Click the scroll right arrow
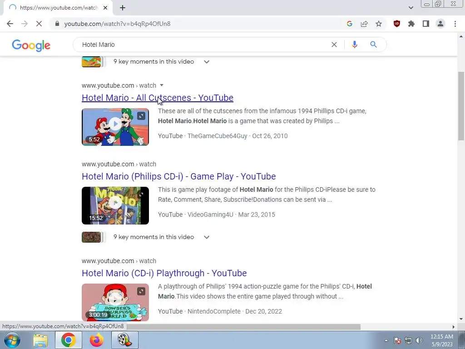 pos(454,327)
